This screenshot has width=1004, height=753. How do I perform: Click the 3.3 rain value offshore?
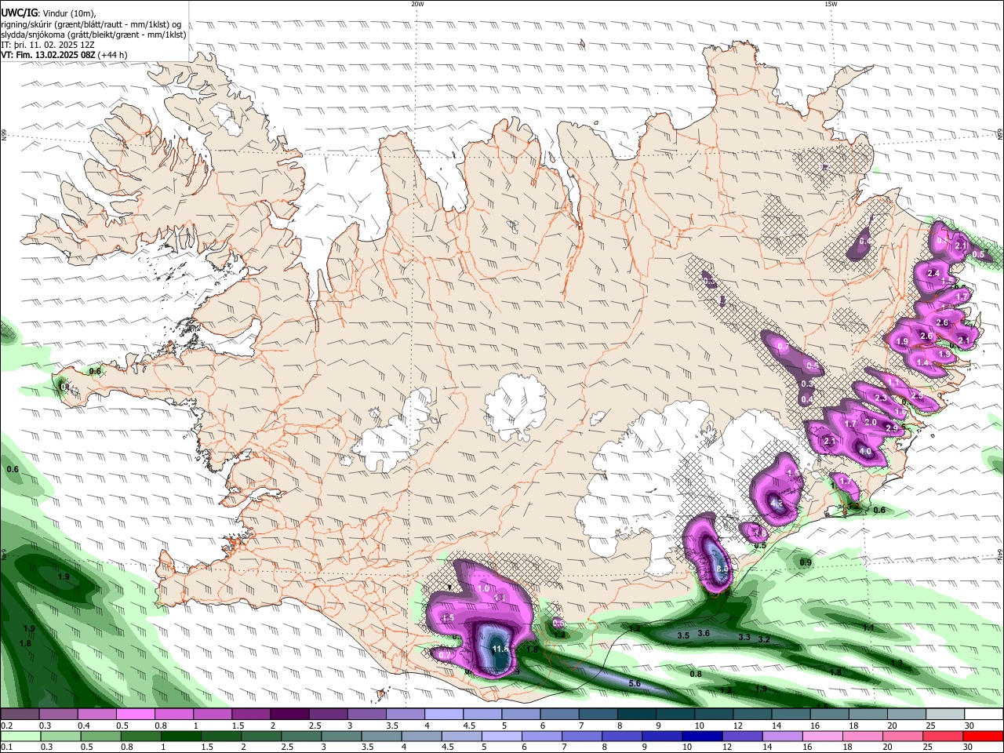(745, 638)
